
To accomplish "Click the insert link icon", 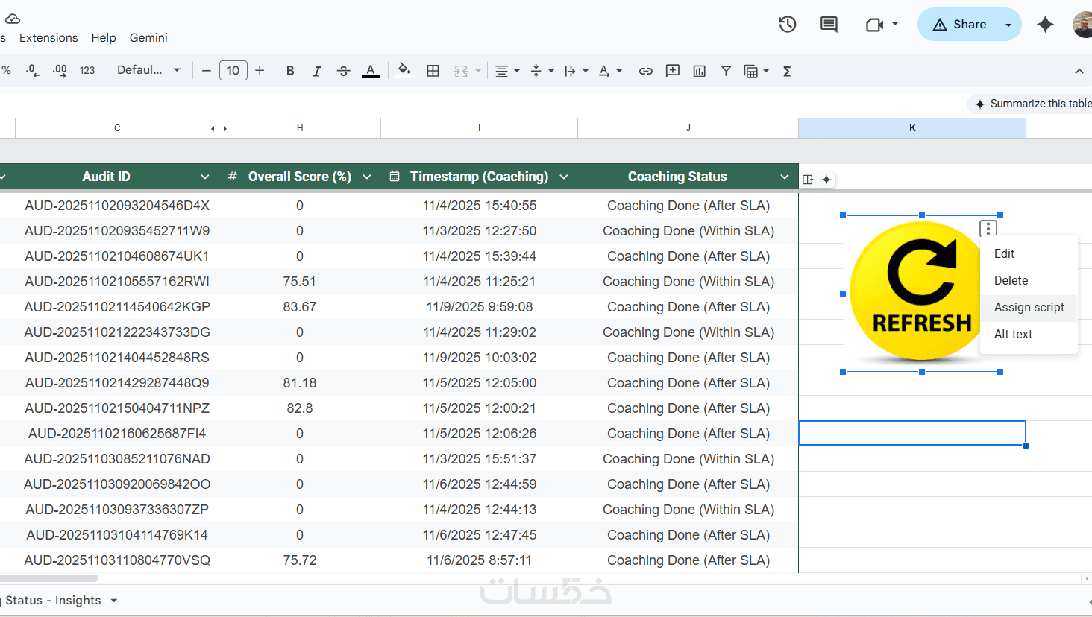I will 646,71.
